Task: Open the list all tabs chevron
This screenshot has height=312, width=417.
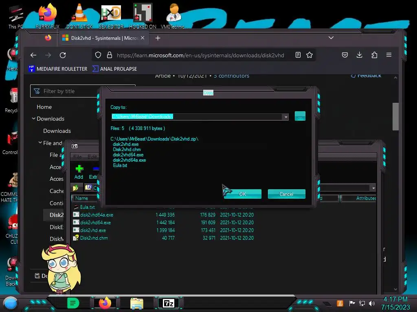Action: [331, 38]
